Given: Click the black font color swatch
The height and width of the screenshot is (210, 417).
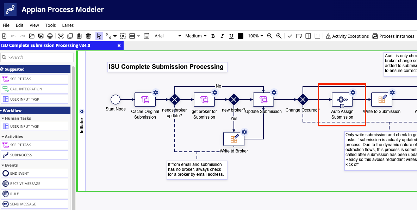Looking at the screenshot, I should 241,36.
